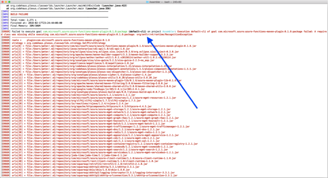Click the urls[23] azure-mgmt-network line
328x178 pixels.
point(86,112)
